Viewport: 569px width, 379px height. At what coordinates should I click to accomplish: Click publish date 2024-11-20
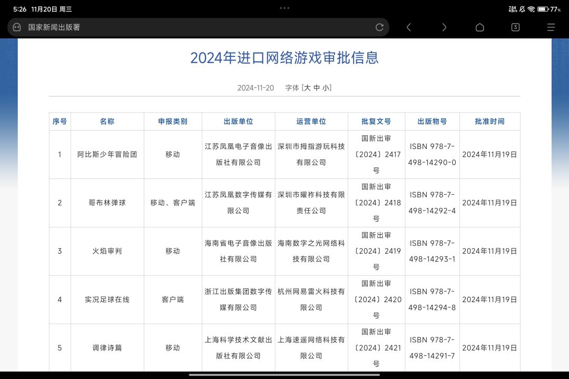point(256,88)
